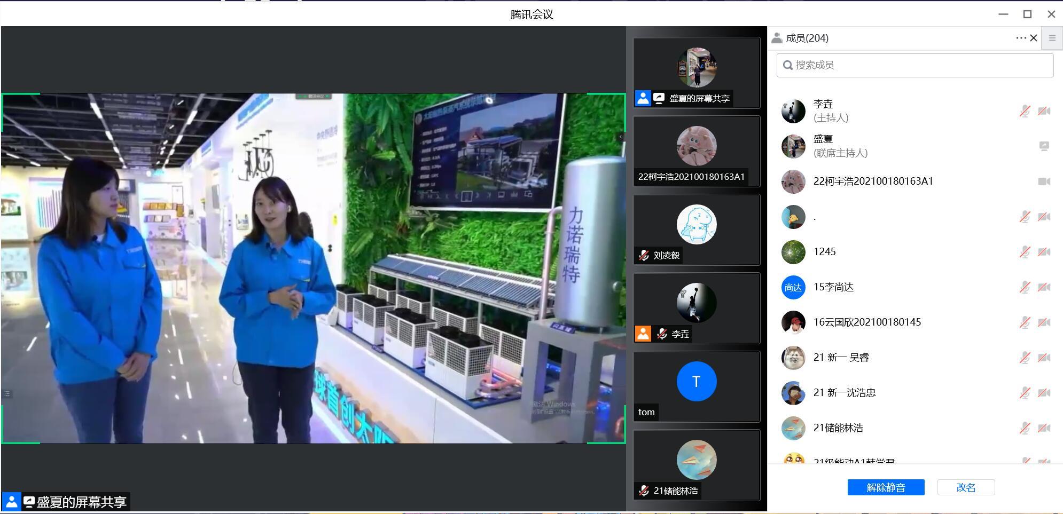This screenshot has height=514, width=1063.
Task: Select 盛夏的屏幕共享 video thumbnail
Action: pyautogui.click(x=697, y=73)
